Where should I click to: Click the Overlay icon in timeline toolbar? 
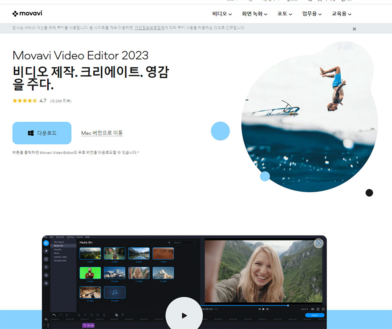[116, 315]
